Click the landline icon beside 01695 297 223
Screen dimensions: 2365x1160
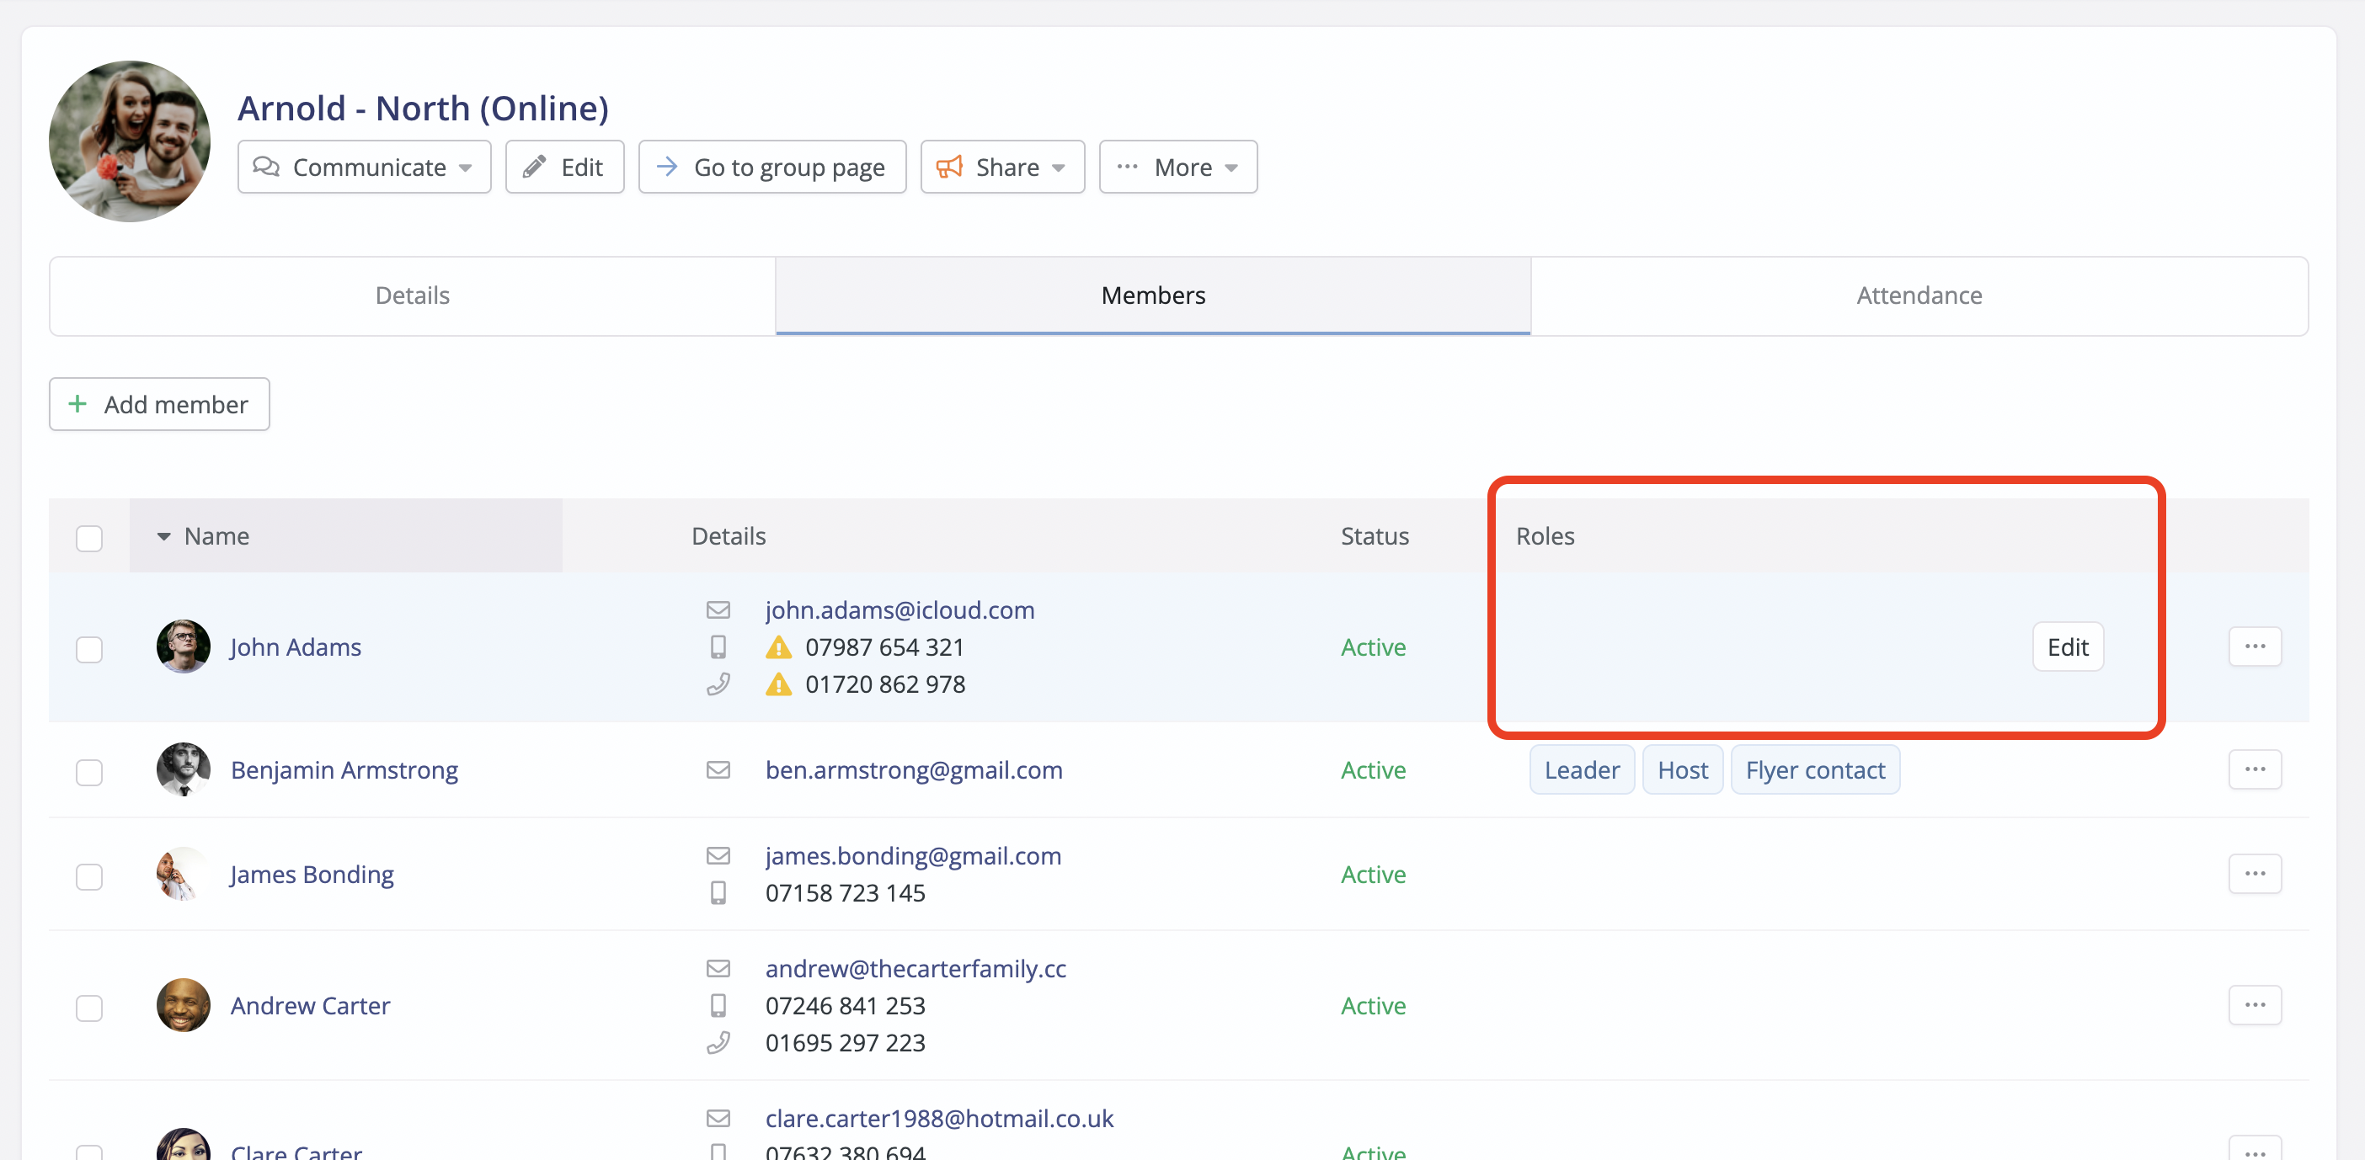tap(718, 1042)
